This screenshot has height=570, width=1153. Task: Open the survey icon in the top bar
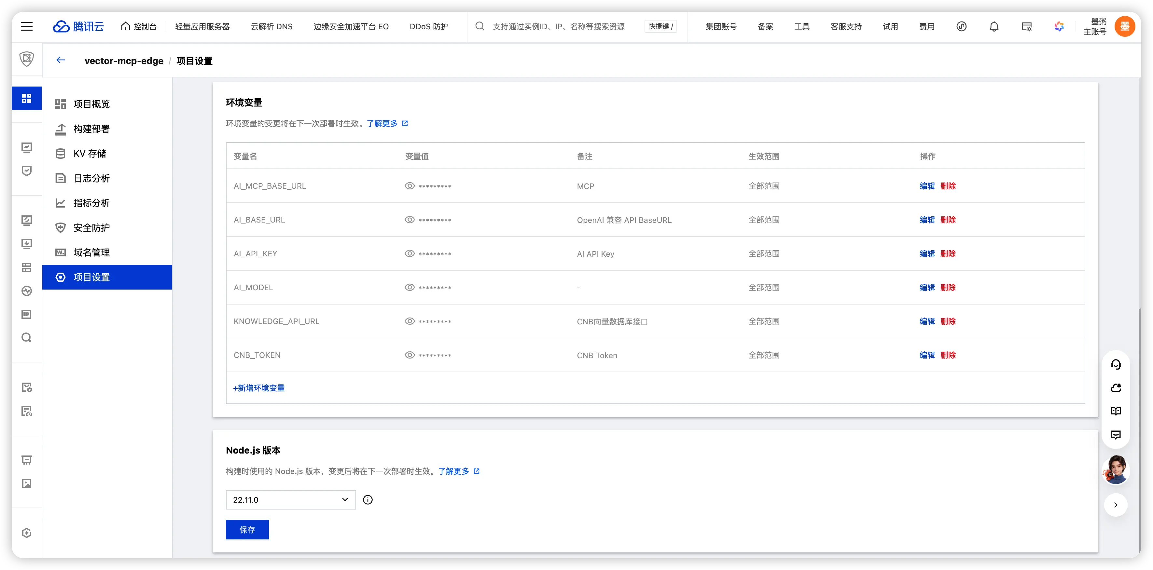tap(1027, 26)
